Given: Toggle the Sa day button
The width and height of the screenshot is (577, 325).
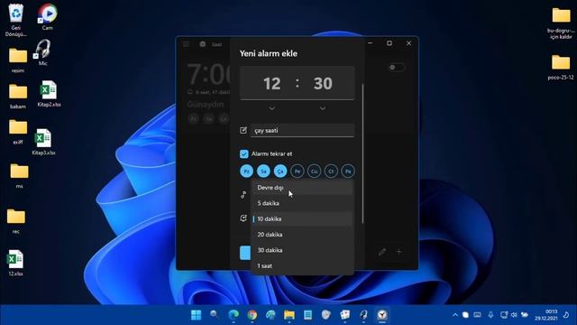Looking at the screenshot, I should (263, 171).
